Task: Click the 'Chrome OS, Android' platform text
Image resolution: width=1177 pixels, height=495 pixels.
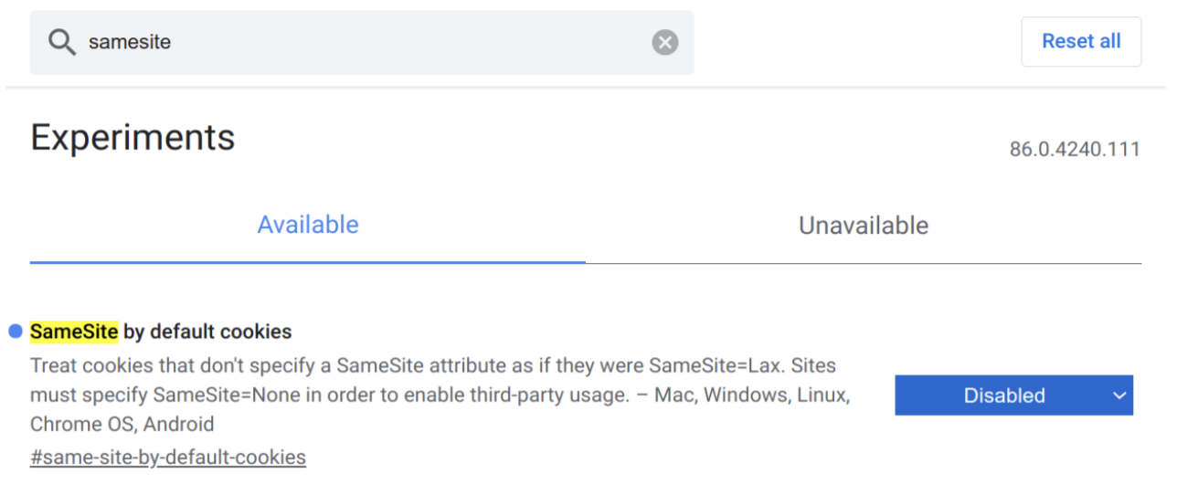Action: pyautogui.click(x=122, y=425)
